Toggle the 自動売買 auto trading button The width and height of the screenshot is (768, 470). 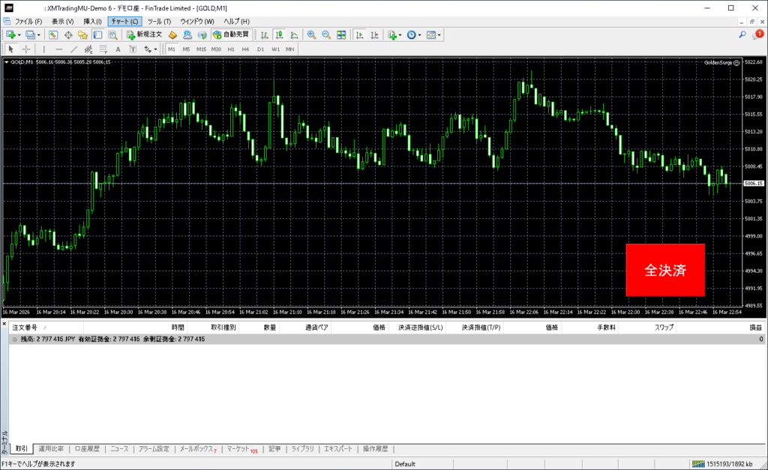232,34
